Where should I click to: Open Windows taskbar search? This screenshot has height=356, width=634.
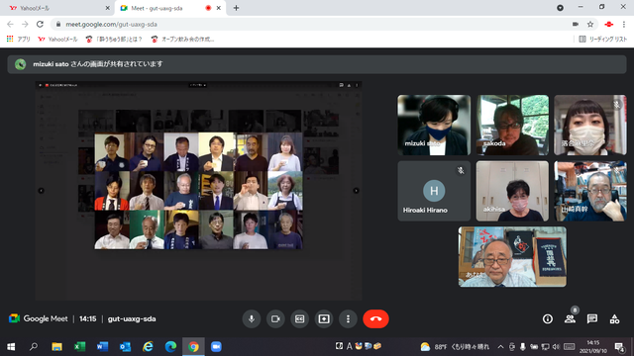(34, 347)
